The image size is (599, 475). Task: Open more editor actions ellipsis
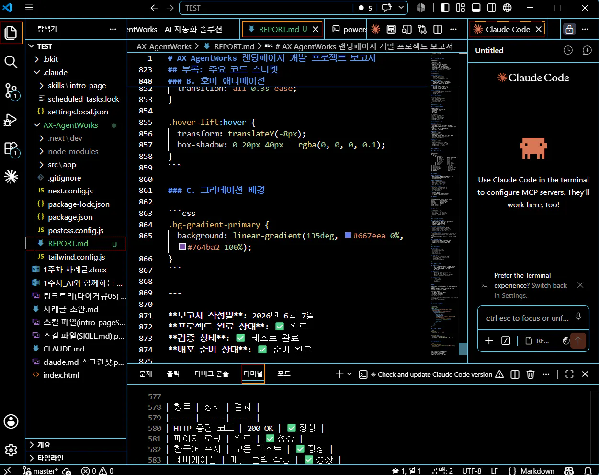click(x=453, y=29)
